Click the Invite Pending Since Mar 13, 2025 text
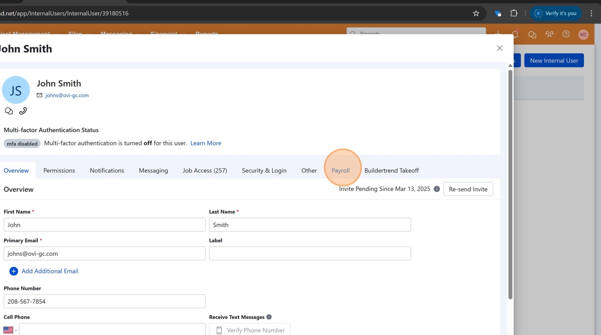This screenshot has height=335, width=601. point(384,189)
